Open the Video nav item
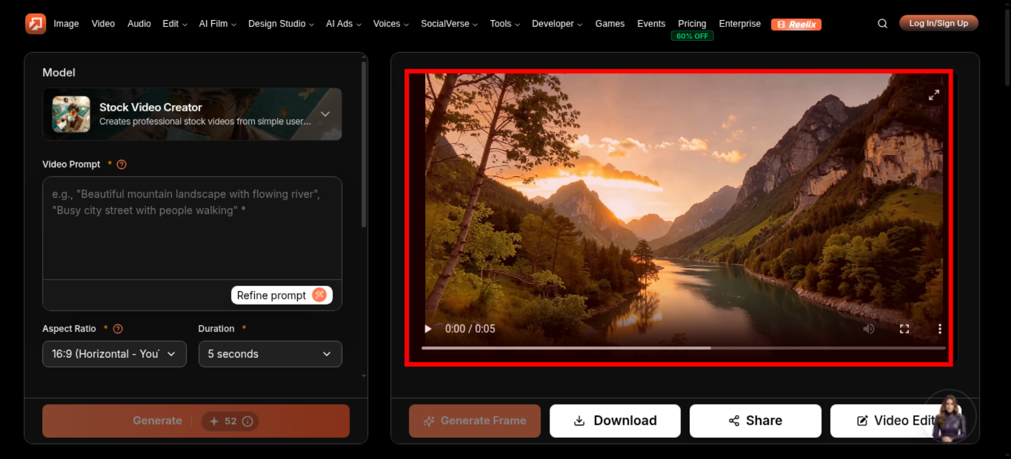Viewport: 1011px width, 459px height. point(103,24)
